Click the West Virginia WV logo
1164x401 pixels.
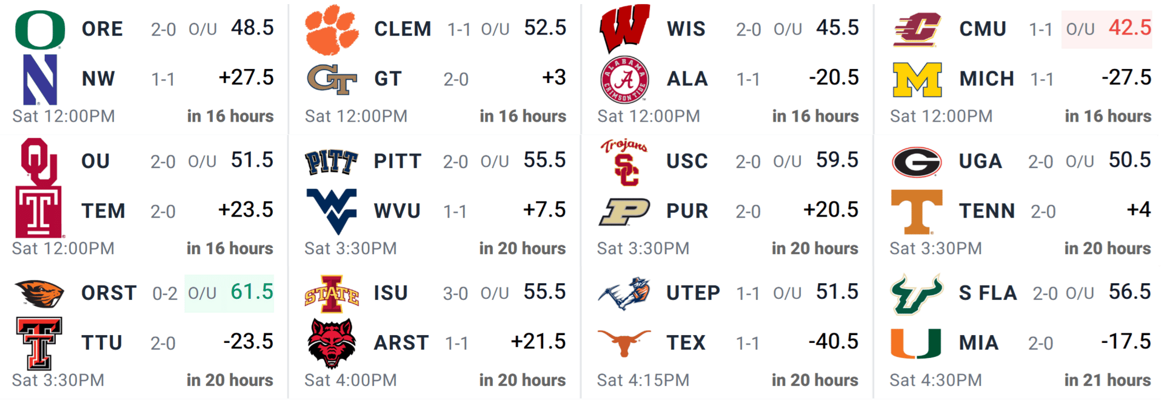coord(332,211)
